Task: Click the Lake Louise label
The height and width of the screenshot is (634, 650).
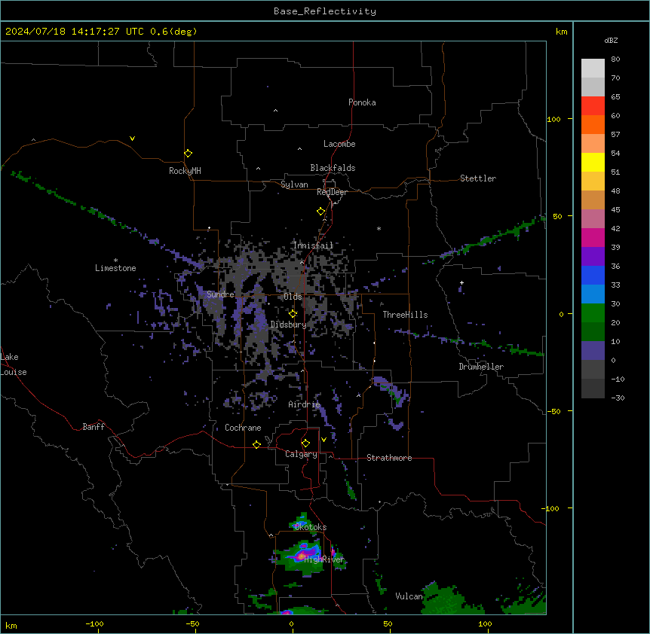Action: tap(14, 364)
